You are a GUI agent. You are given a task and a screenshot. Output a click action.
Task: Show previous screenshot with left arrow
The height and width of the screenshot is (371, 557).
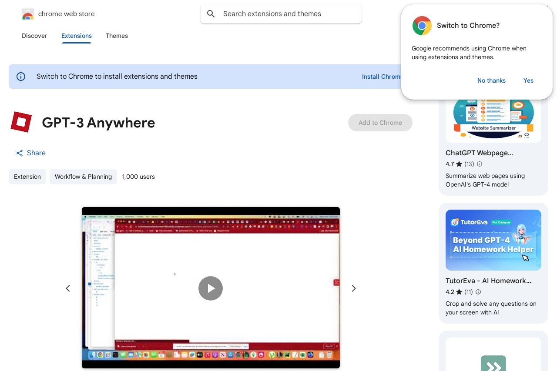(x=68, y=288)
